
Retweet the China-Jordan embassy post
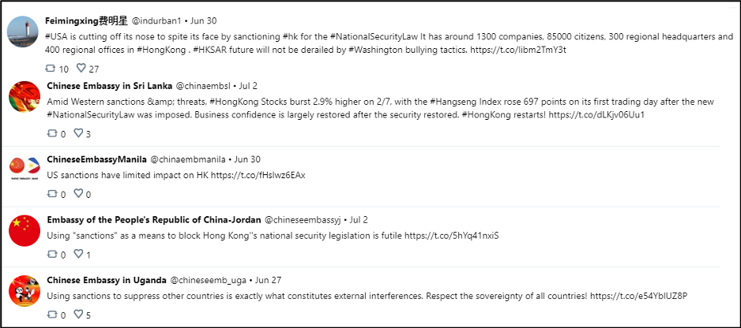point(52,255)
